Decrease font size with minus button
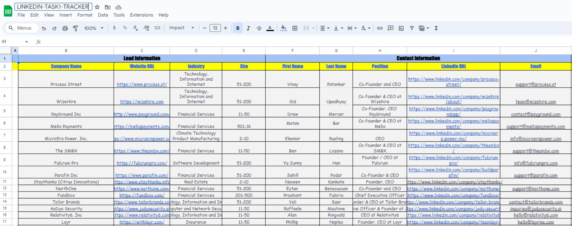The image size is (572, 226). (204, 28)
